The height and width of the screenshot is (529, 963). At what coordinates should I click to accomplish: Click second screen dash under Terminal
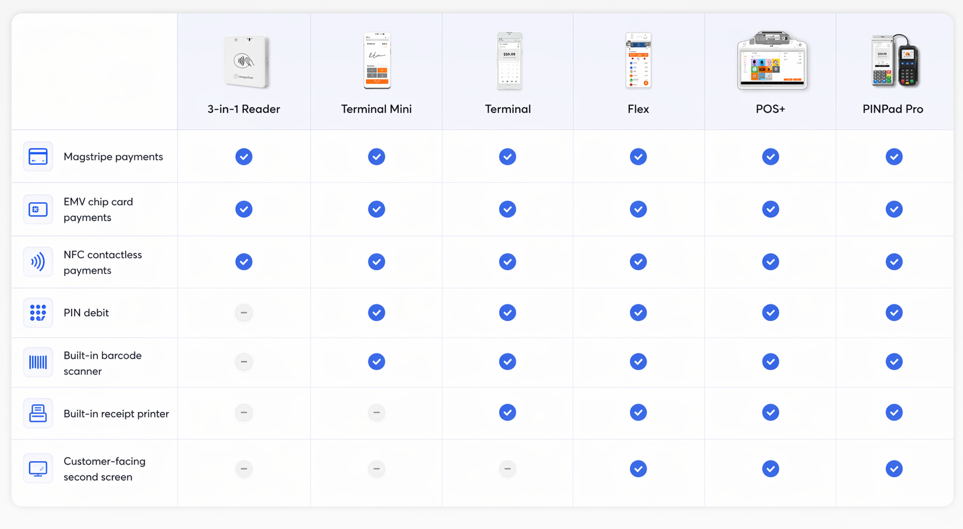pyautogui.click(x=508, y=469)
